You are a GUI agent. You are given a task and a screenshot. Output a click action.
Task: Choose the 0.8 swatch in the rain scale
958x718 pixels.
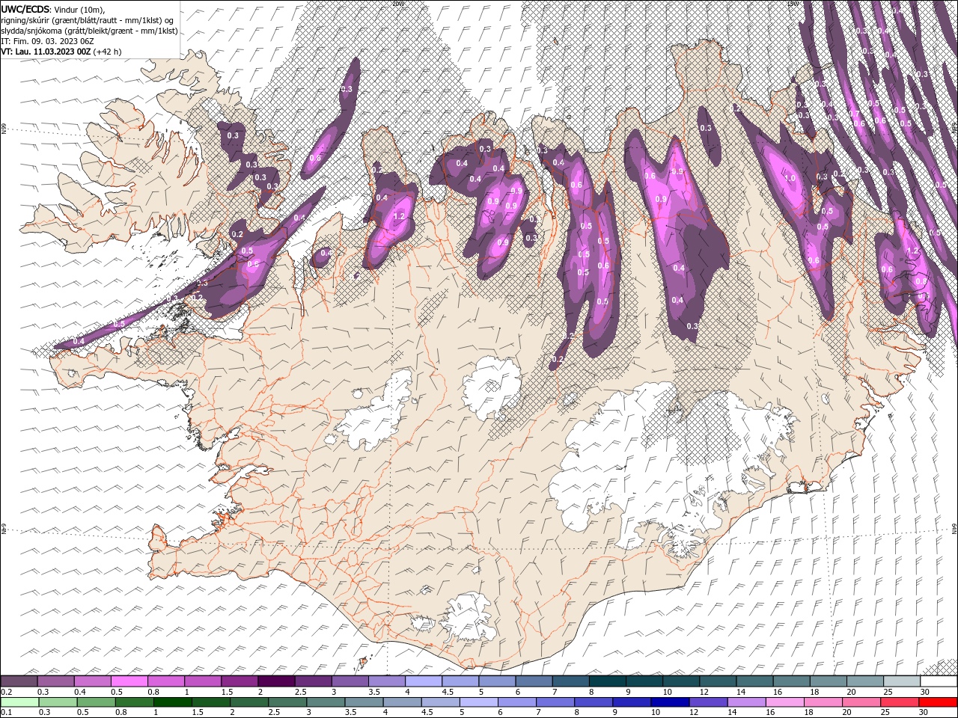(x=134, y=703)
